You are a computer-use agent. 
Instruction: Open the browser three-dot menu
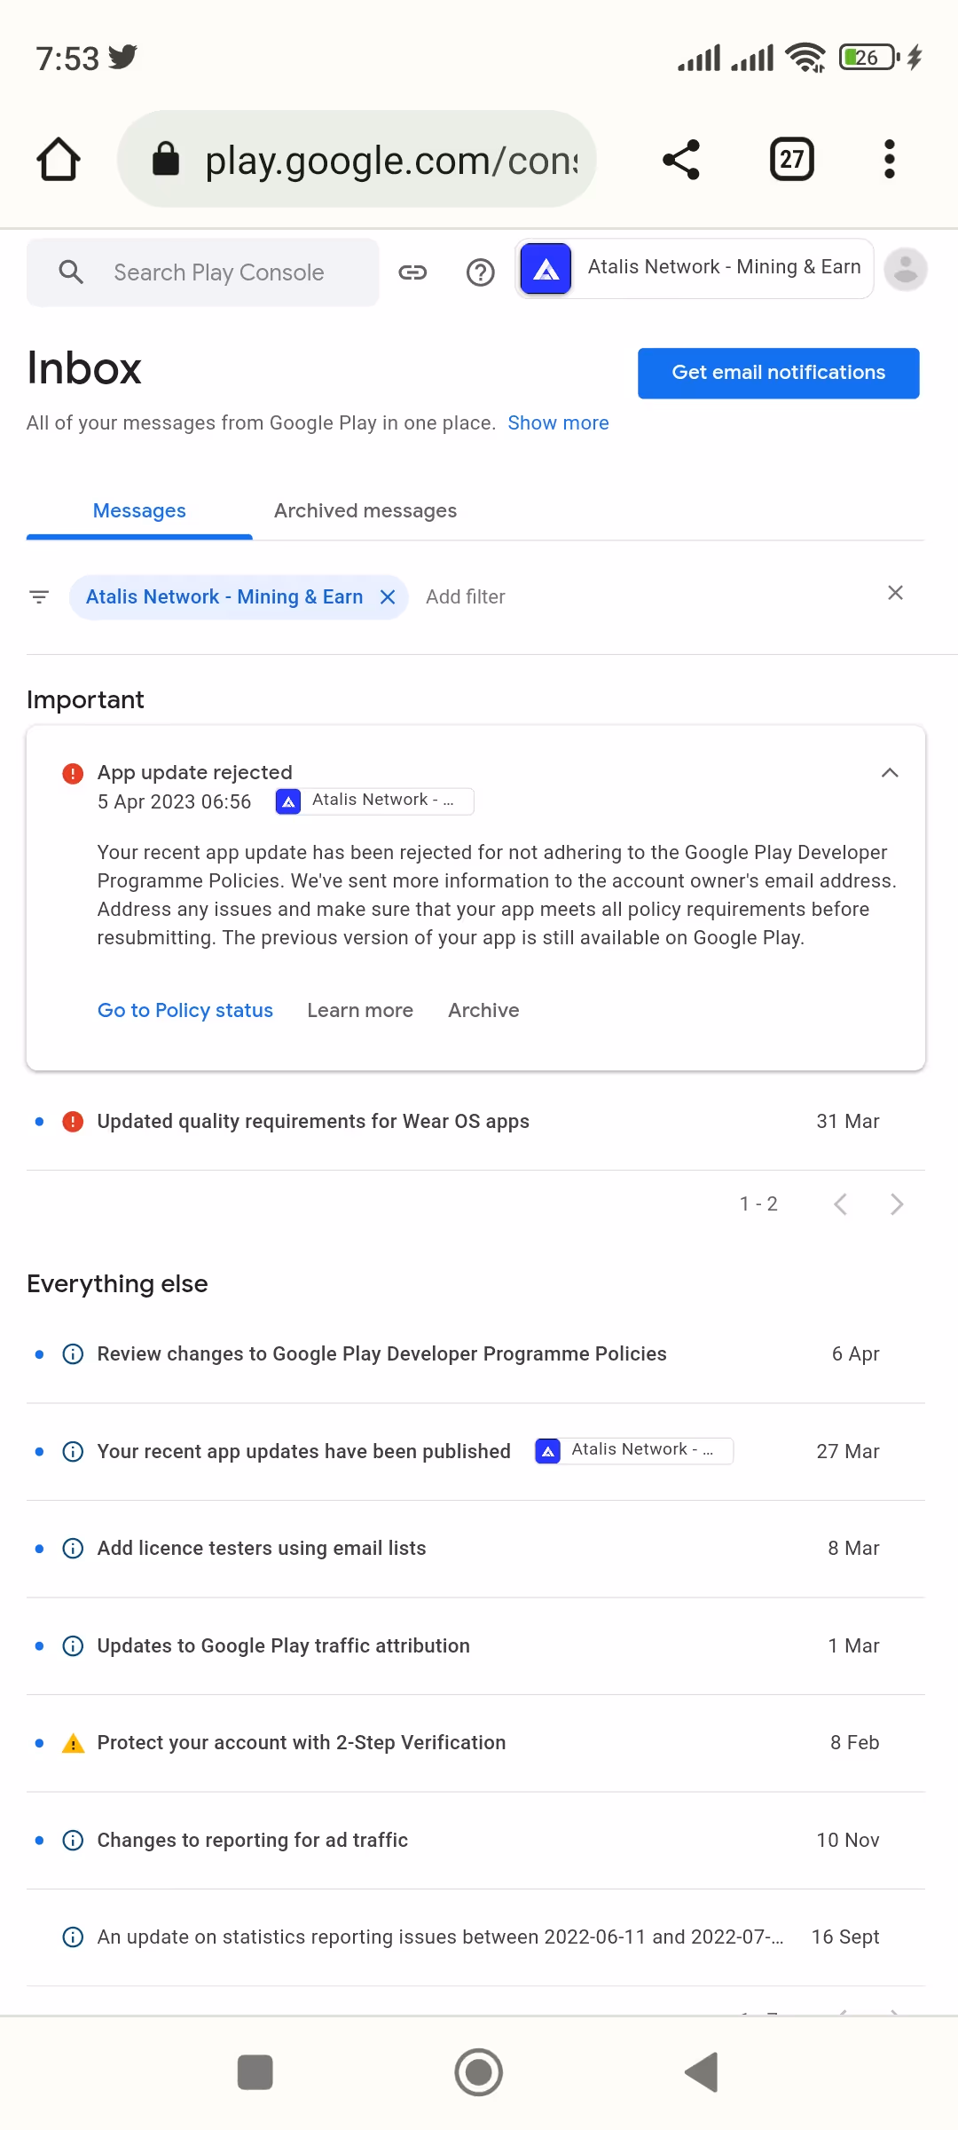click(890, 160)
